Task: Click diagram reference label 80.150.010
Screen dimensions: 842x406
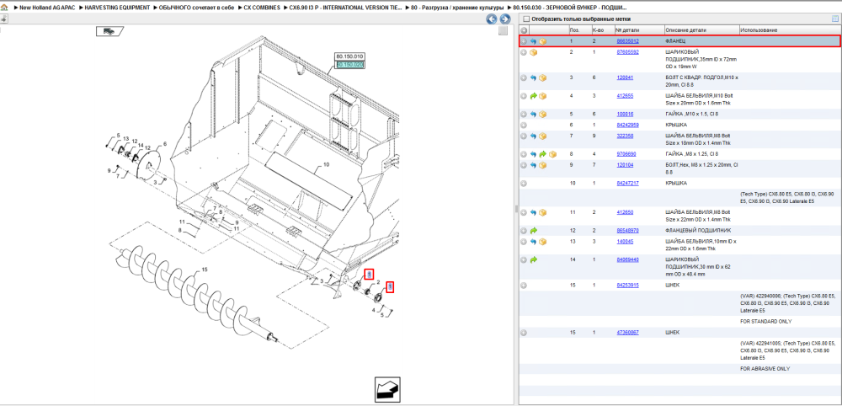Action: click(x=349, y=56)
